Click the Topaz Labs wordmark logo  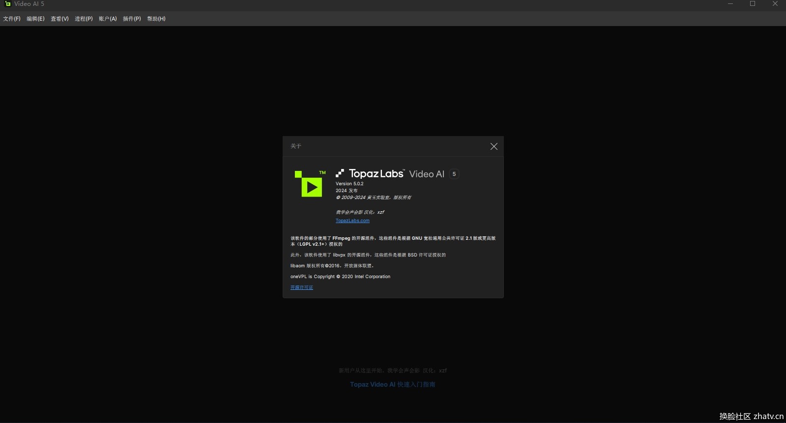coord(370,173)
